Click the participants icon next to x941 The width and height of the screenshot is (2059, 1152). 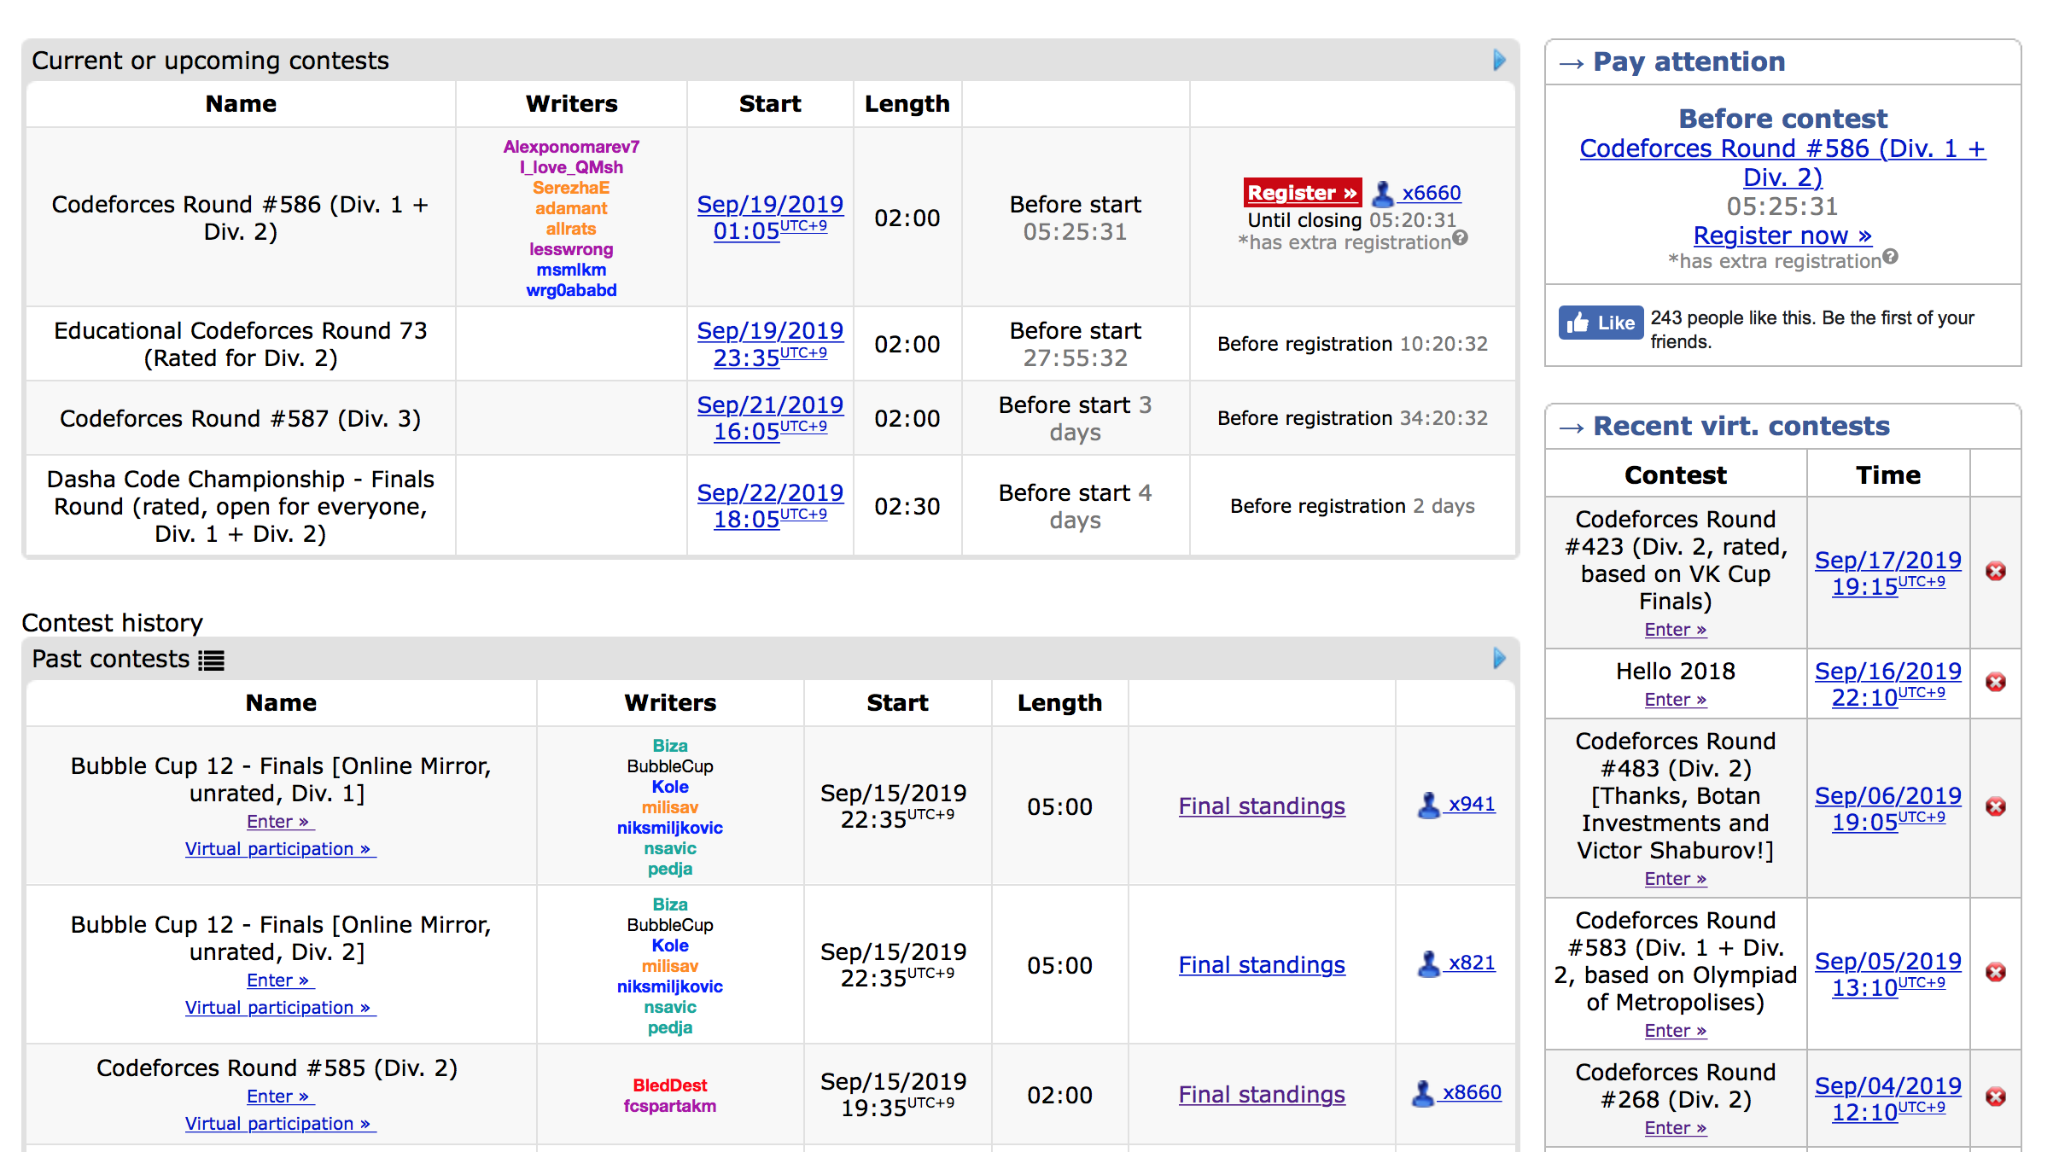(1429, 805)
